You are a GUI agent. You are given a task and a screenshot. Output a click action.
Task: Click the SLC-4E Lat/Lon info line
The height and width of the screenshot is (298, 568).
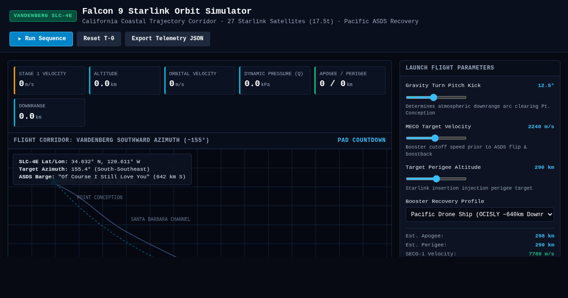(80, 162)
